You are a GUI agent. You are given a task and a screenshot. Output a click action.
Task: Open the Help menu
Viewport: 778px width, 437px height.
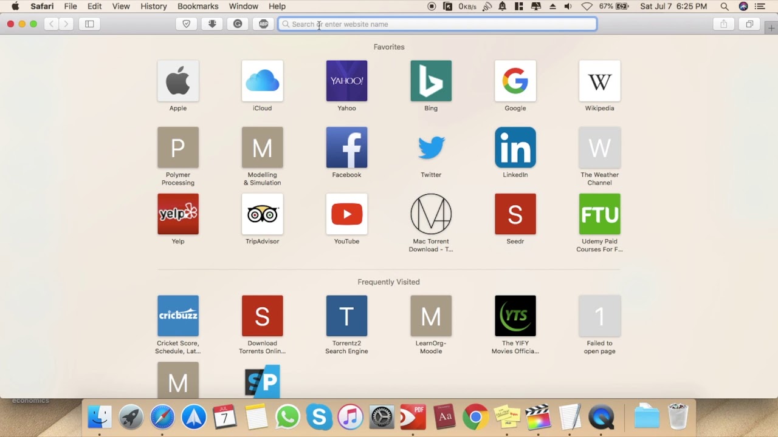point(277,6)
